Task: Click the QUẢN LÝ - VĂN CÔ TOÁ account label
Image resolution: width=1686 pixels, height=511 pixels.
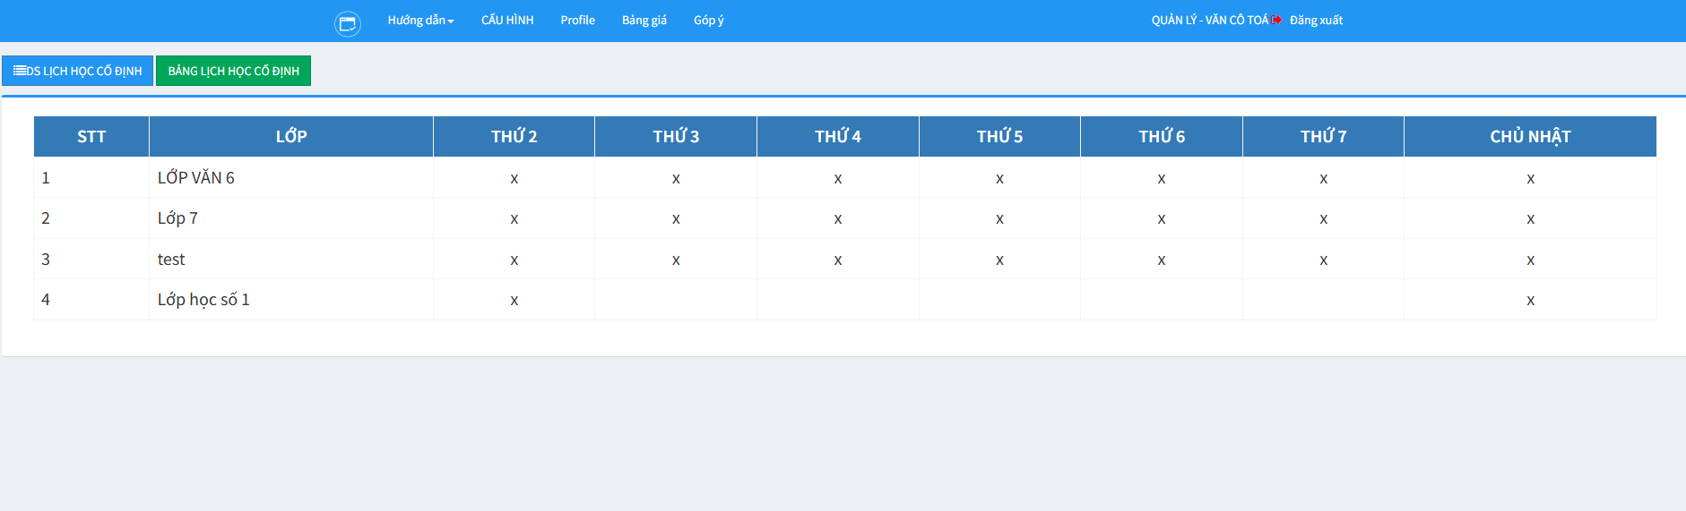Action: 1209,21
